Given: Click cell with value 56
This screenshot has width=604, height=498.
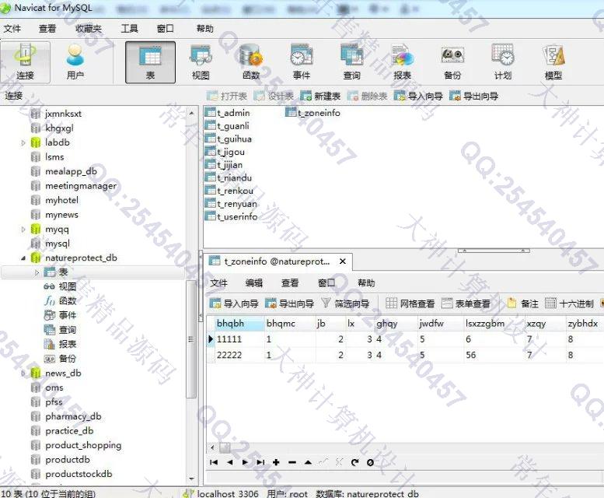Looking at the screenshot, I should [x=494, y=355].
